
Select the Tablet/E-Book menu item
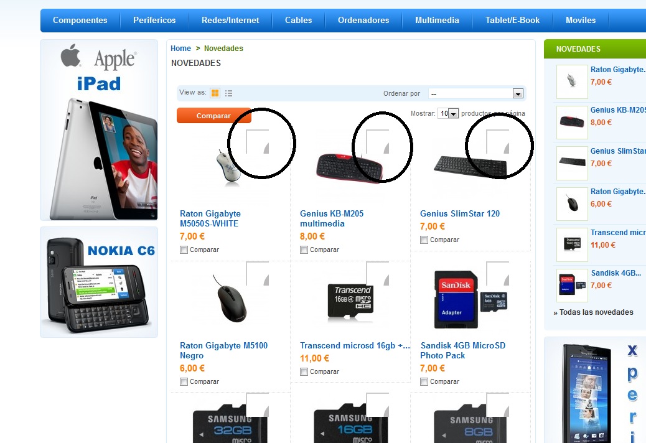tap(512, 20)
